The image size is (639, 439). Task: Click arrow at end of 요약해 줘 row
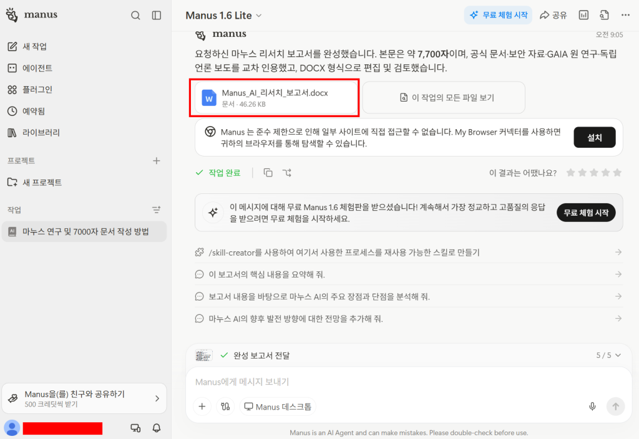point(618,274)
